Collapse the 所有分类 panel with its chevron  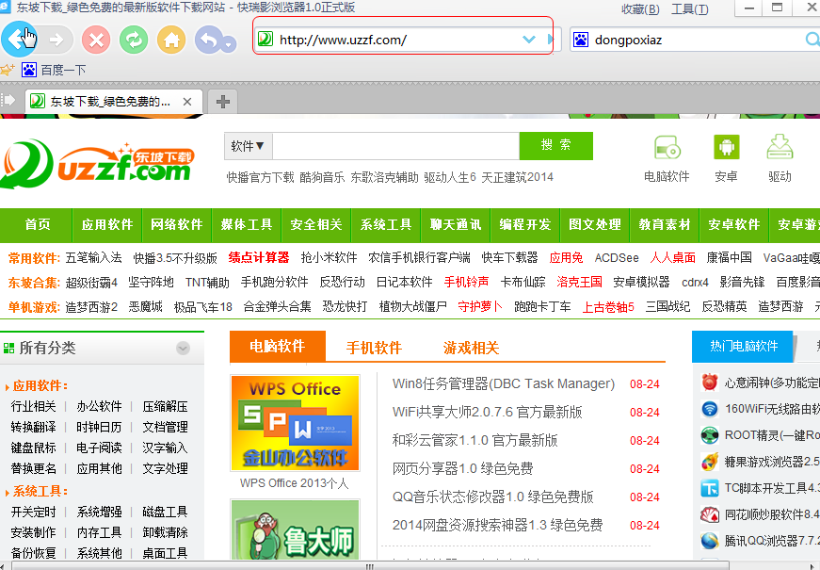(183, 348)
